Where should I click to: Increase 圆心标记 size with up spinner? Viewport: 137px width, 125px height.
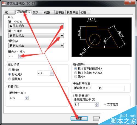[x=52, y=72]
